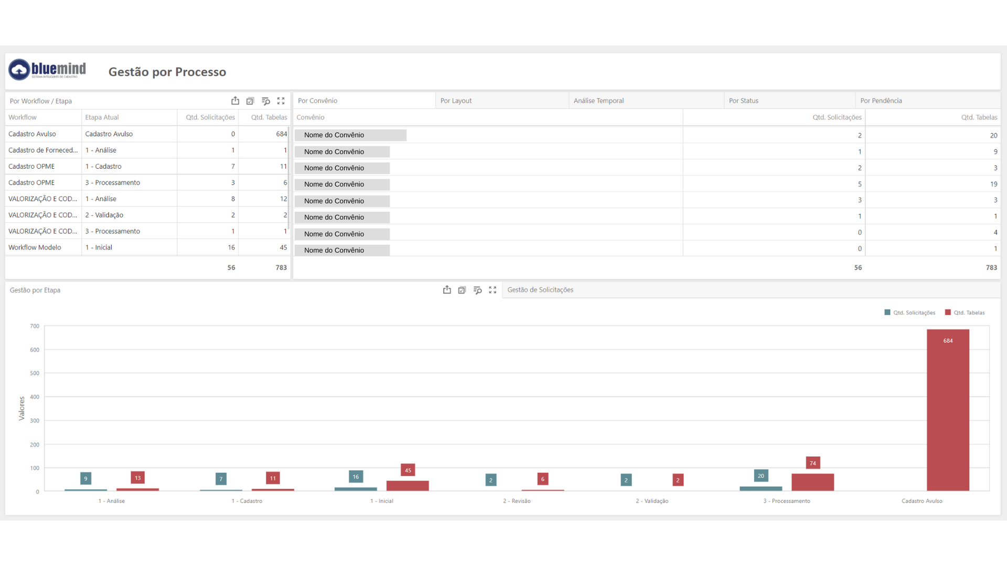Toggle Qtd. Solicitações legend series
The width and height of the screenshot is (1007, 566).
tap(910, 312)
